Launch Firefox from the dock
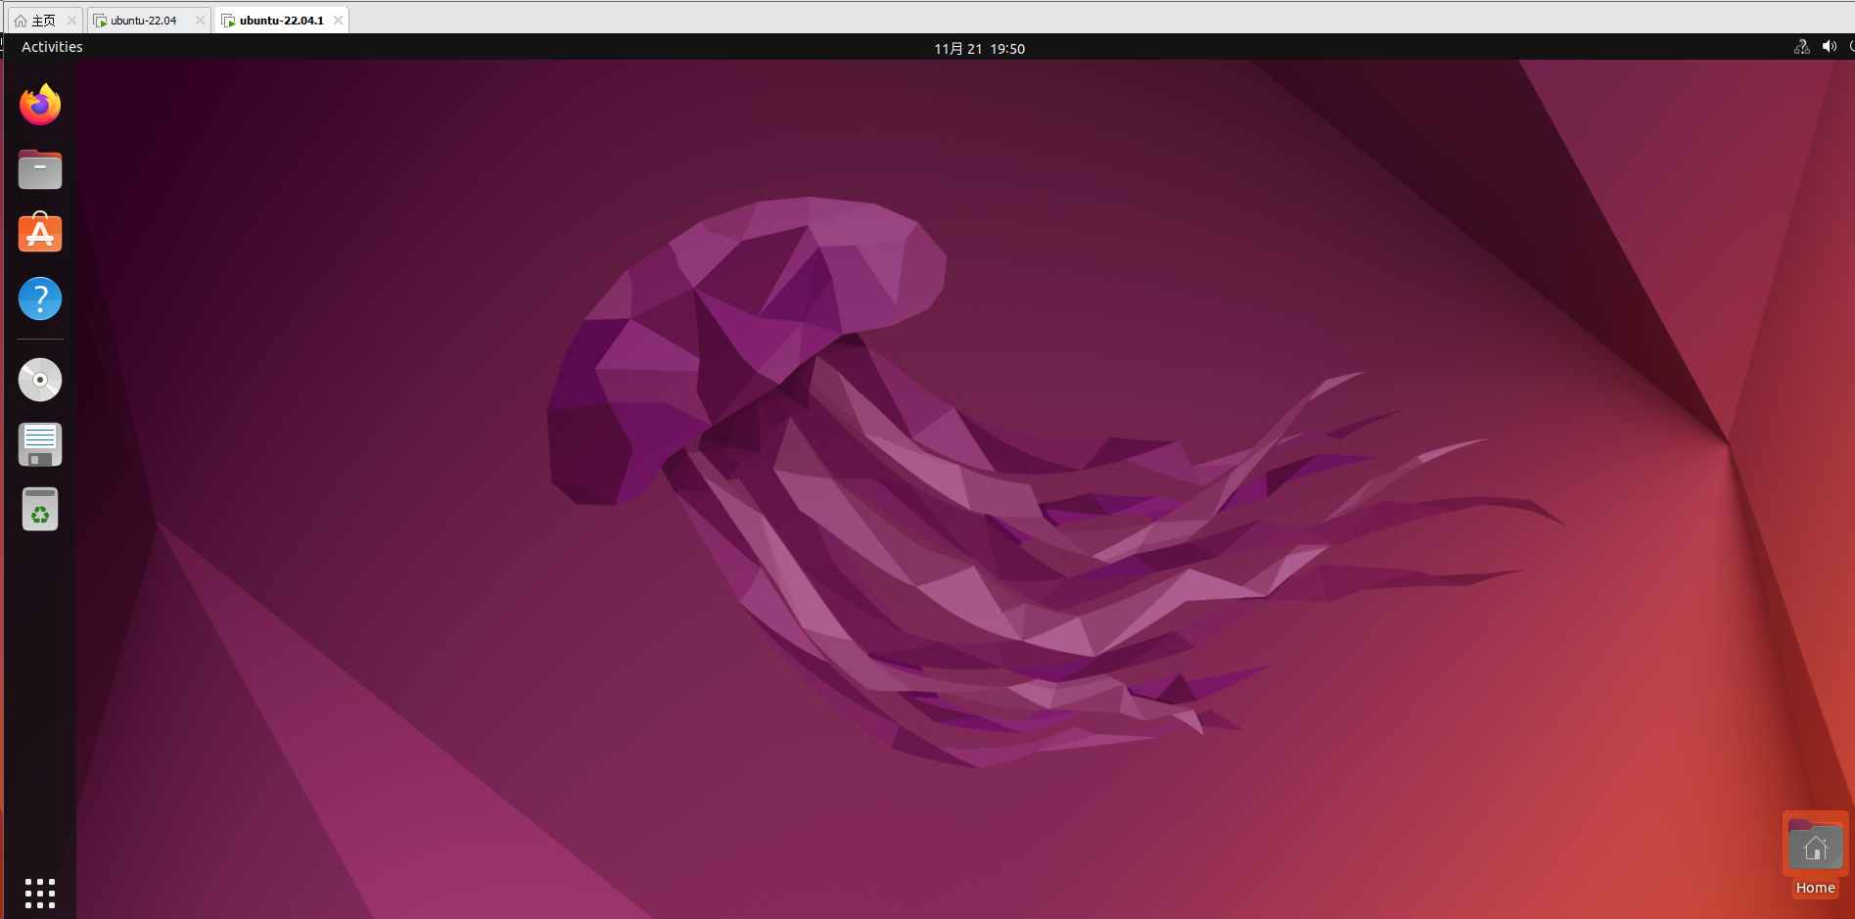 [40, 105]
